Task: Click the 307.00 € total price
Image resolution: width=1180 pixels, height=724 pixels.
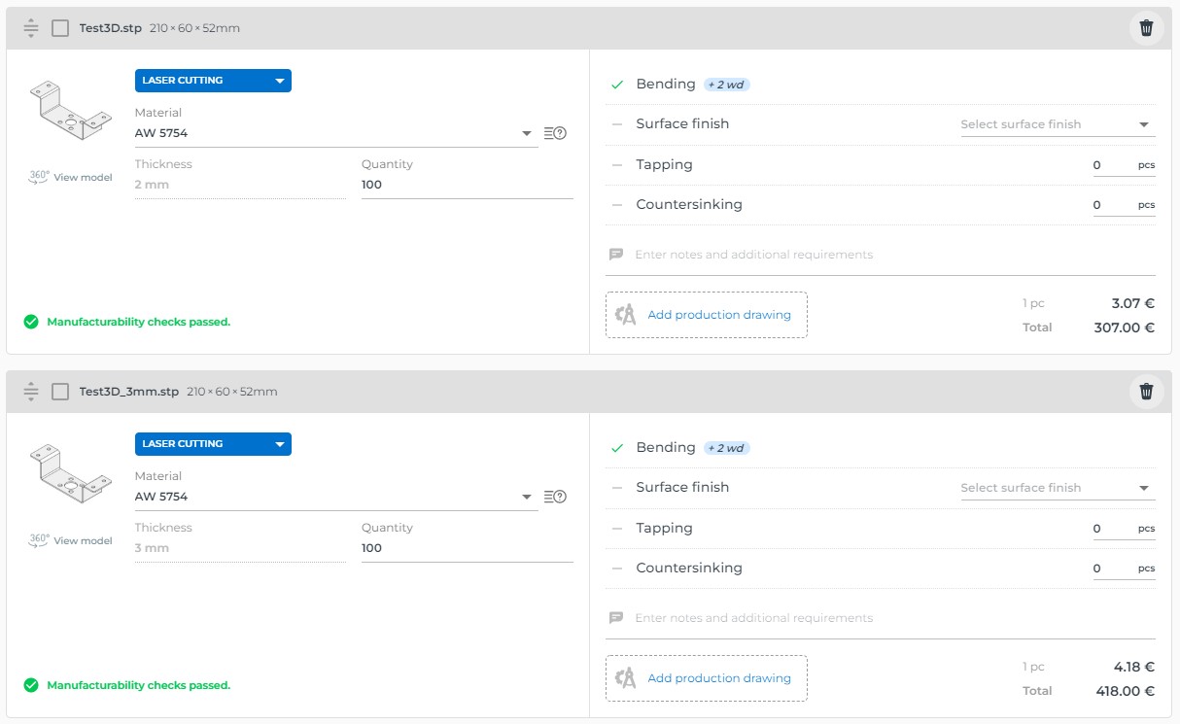Action: coord(1125,328)
